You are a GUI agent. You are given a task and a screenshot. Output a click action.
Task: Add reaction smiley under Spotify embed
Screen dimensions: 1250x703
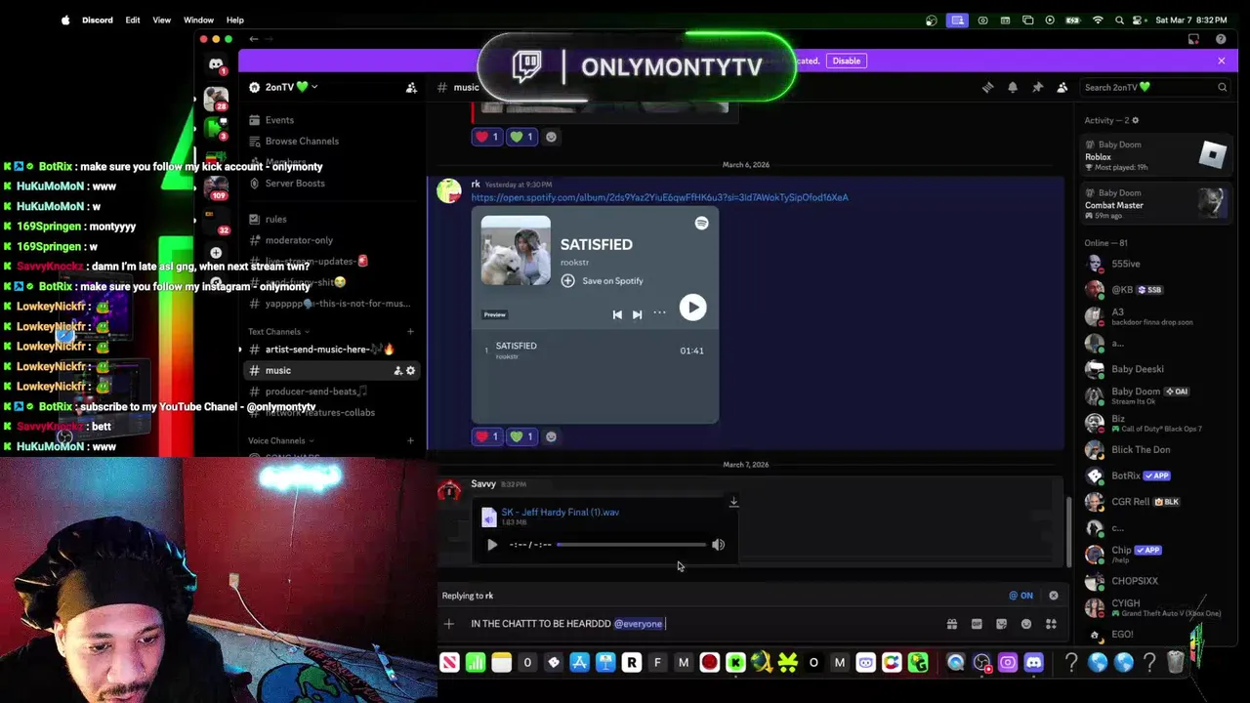click(551, 436)
